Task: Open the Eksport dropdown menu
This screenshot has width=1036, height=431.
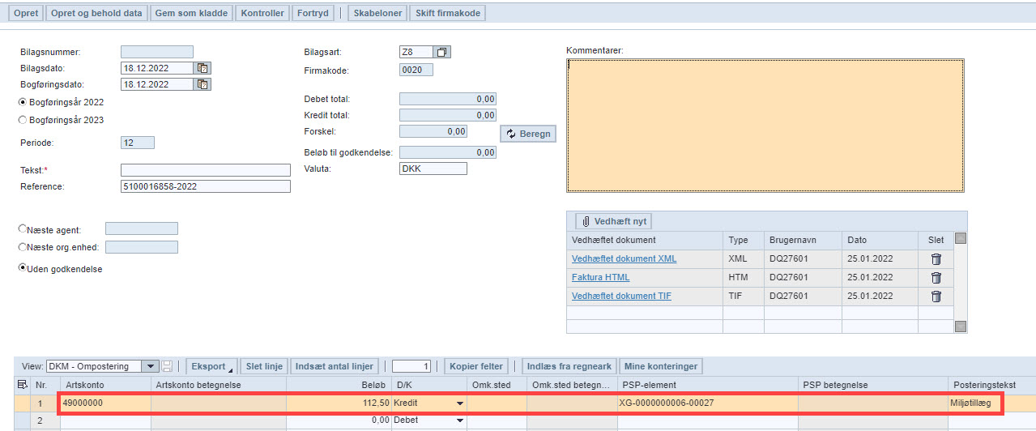Action: pos(211,366)
